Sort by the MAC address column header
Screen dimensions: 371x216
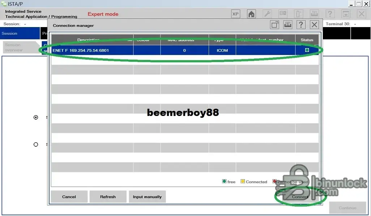[184, 40]
